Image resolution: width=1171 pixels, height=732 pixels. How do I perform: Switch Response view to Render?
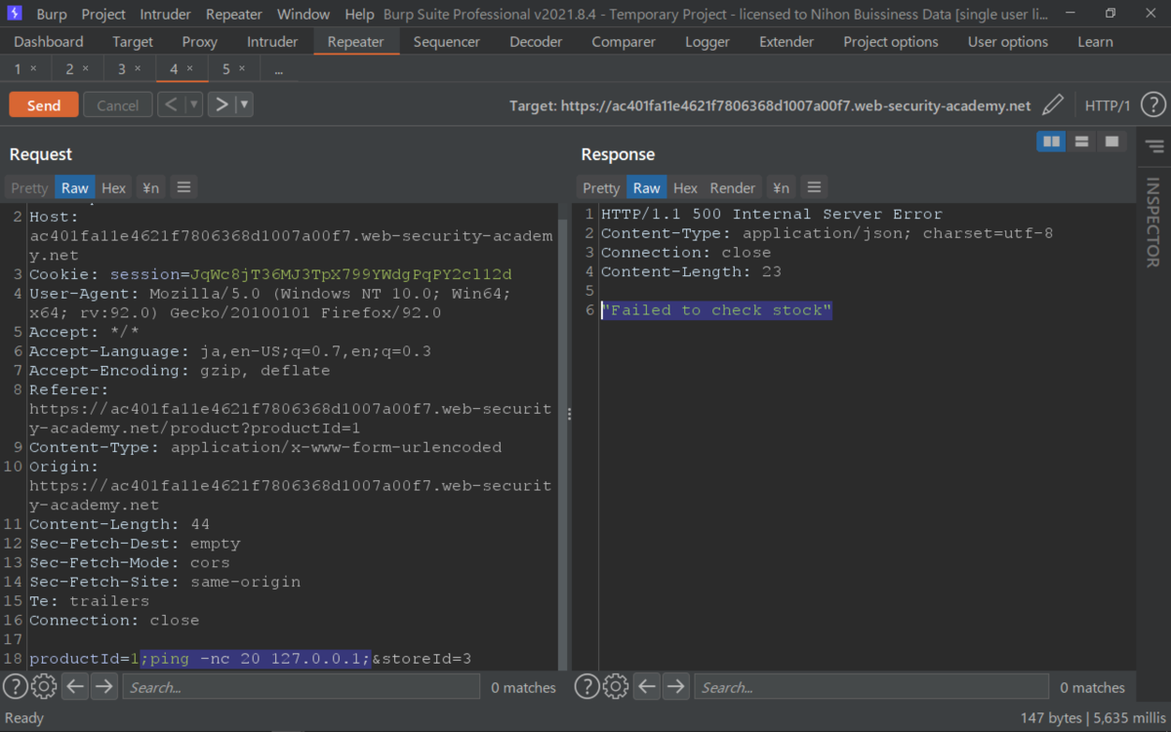733,187
